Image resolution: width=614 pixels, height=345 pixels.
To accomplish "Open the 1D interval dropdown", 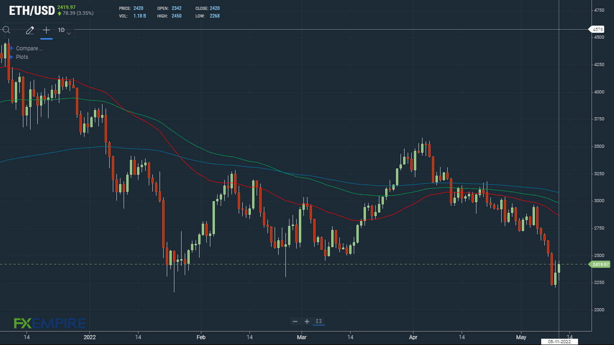I will pyautogui.click(x=65, y=31).
